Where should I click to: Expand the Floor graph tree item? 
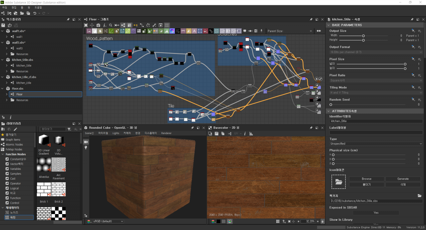click(7, 94)
